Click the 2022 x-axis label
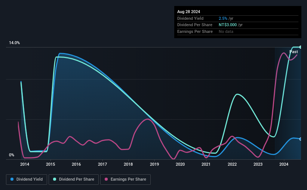The image size is (307, 190). 232,164
